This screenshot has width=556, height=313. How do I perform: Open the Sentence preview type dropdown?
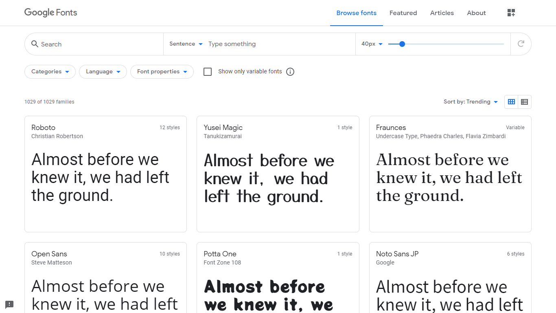[186, 44]
